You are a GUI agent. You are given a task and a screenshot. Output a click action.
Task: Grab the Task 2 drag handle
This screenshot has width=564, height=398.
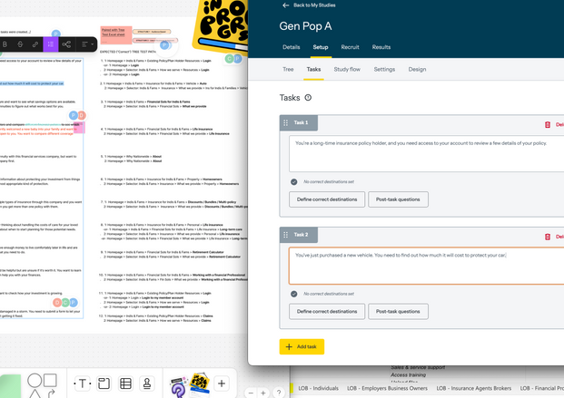[285, 235]
